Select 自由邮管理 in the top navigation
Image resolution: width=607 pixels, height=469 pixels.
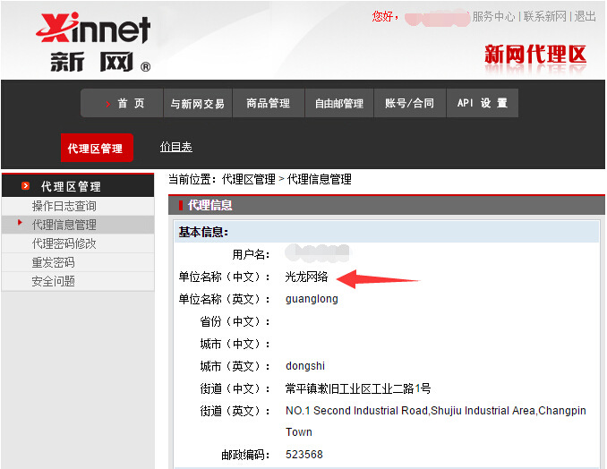click(339, 104)
